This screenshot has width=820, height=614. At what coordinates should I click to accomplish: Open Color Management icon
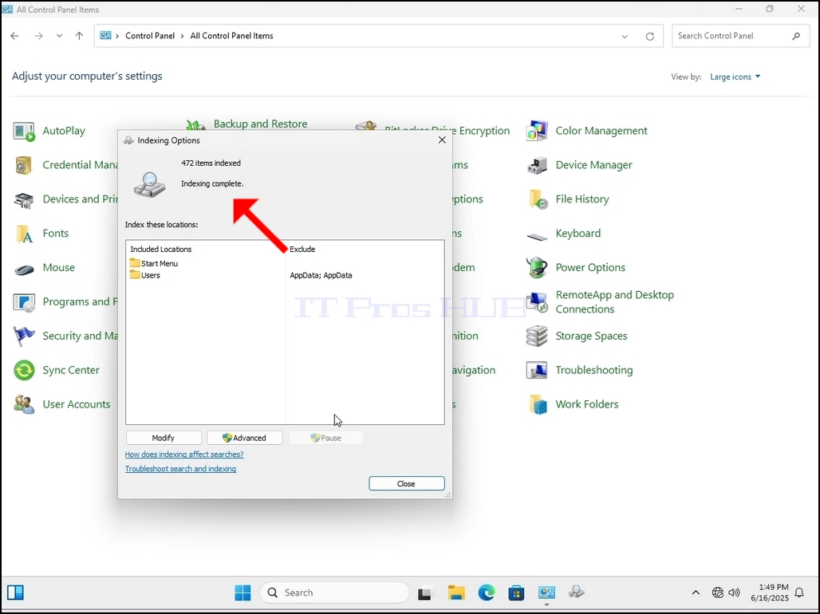click(537, 132)
